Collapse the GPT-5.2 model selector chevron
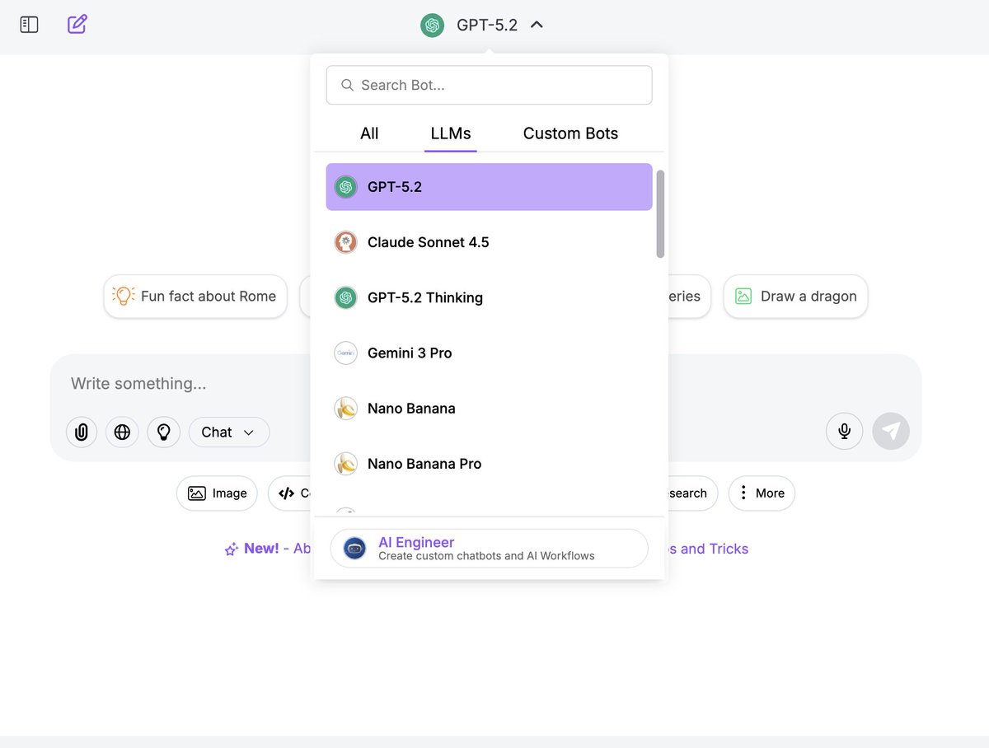989x748 pixels. click(x=537, y=26)
